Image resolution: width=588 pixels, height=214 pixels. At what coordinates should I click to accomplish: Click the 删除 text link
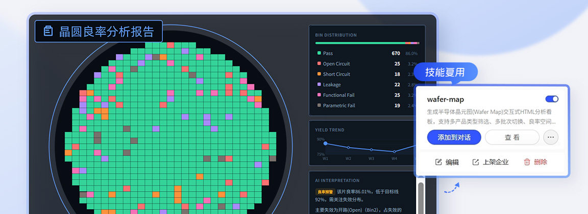tap(541, 162)
